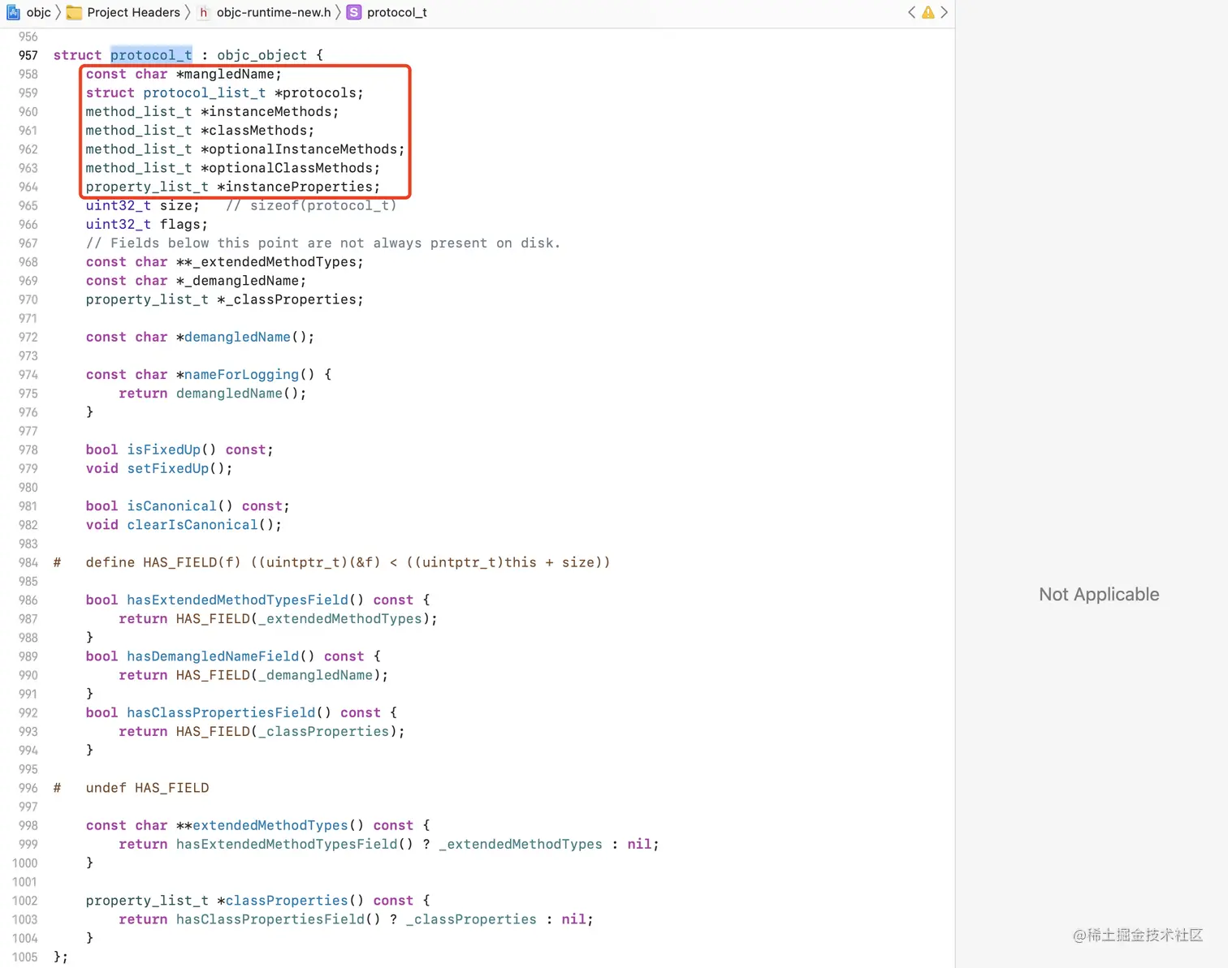Click objc_object base type on line 957
The width and height of the screenshot is (1228, 968).
pyautogui.click(x=262, y=55)
